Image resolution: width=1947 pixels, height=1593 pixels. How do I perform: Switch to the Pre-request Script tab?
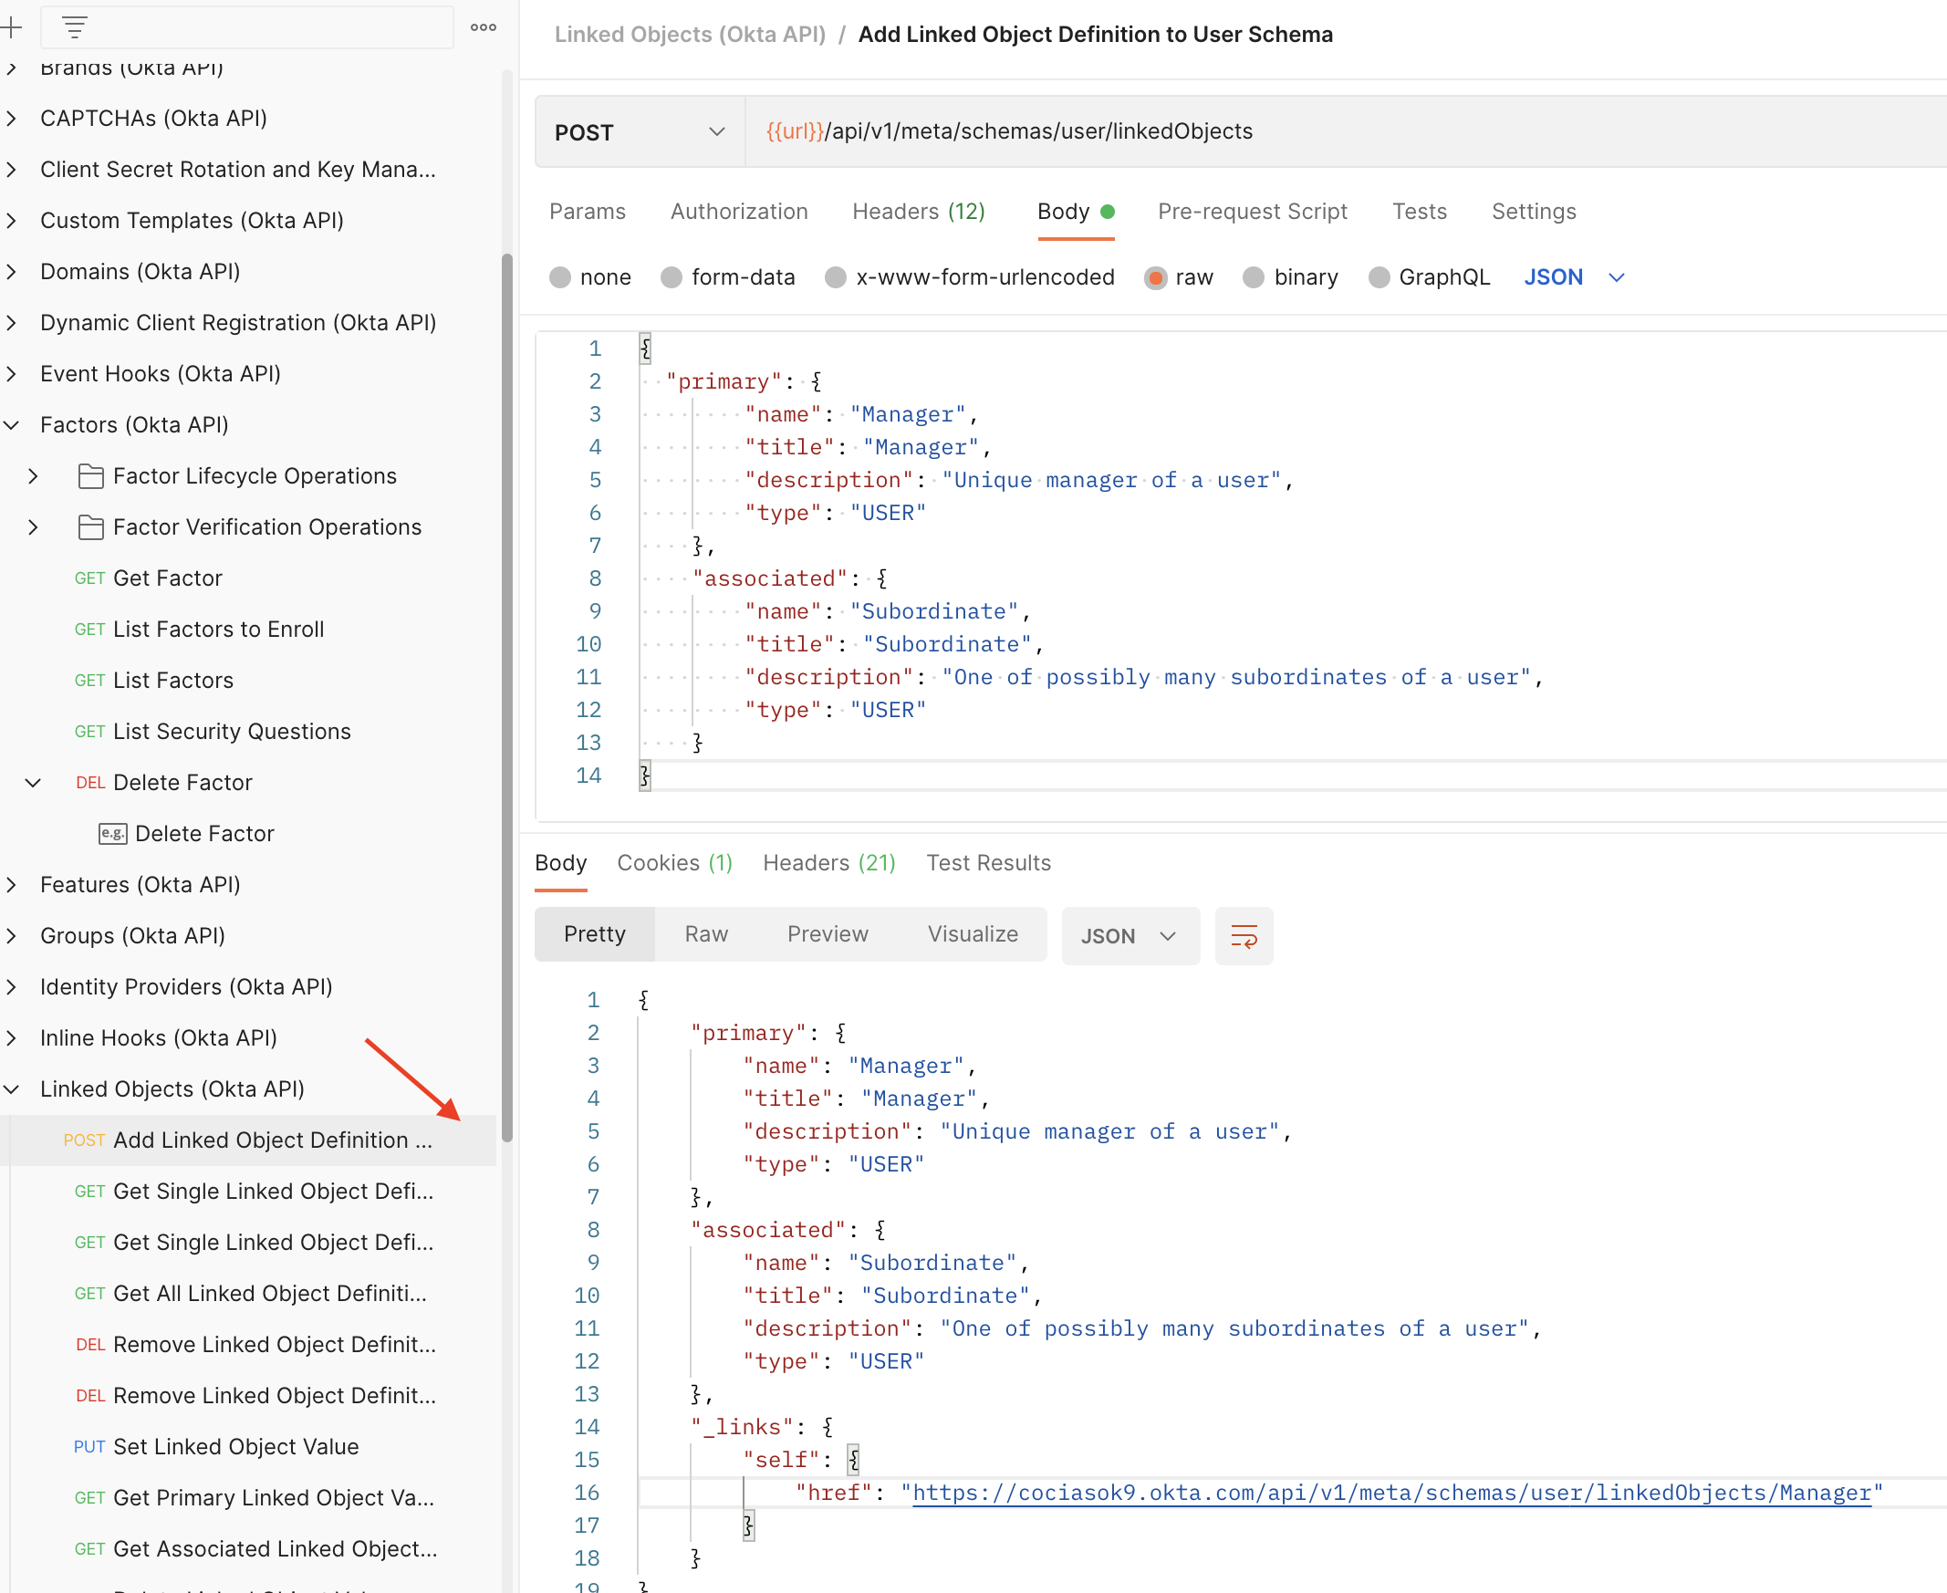(1252, 212)
